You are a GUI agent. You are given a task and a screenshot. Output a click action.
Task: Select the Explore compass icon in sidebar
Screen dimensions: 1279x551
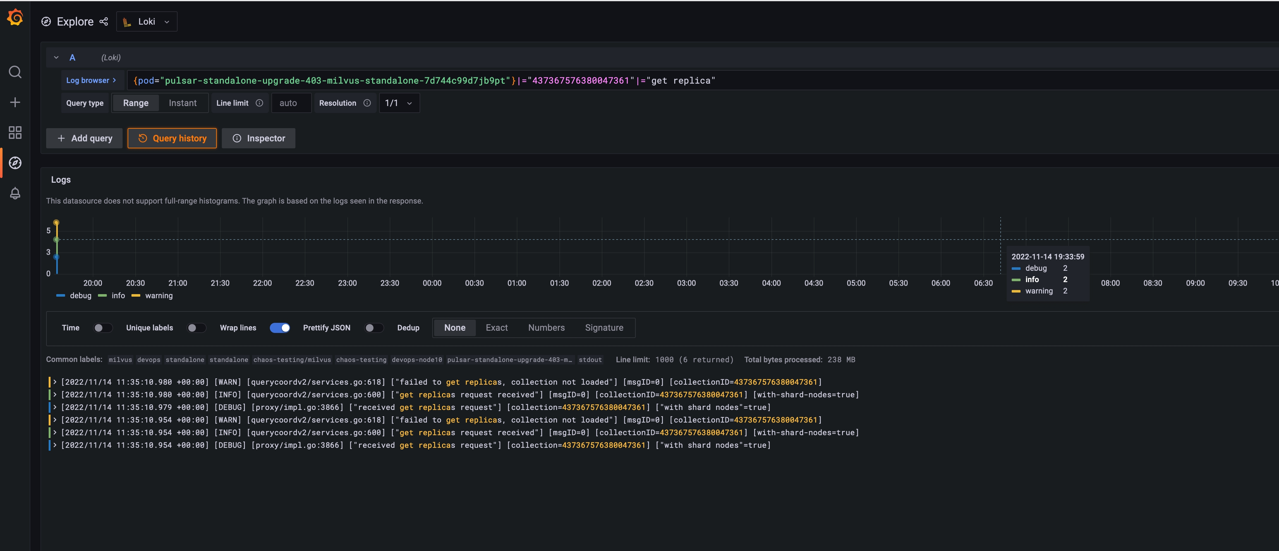15,163
